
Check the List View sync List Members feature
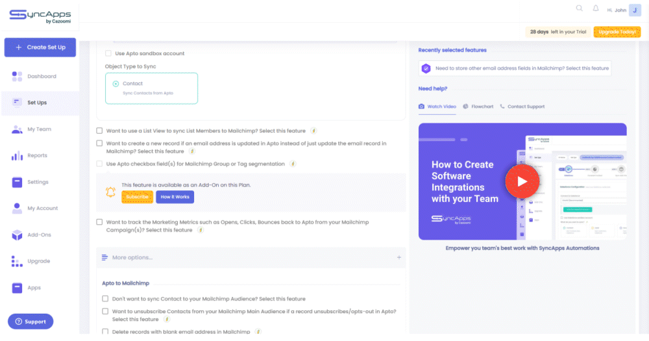(x=99, y=131)
